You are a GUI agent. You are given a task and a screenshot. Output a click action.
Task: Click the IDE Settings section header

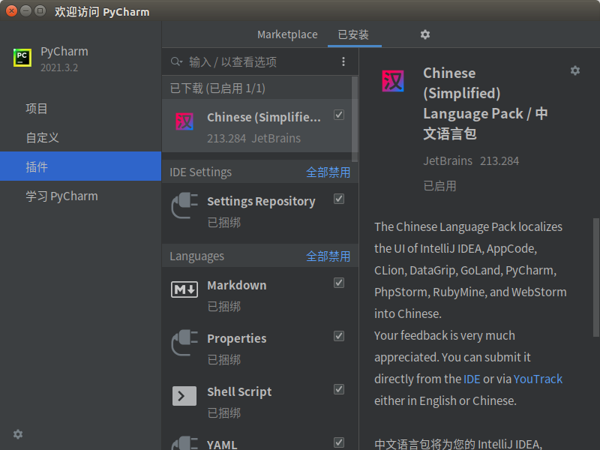click(200, 172)
